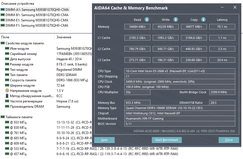Image resolution: width=243 pixels, height=159 pixels.
Task: Select the DDR3-1866 (933 МГц) speed value
Action: tap(72, 80)
